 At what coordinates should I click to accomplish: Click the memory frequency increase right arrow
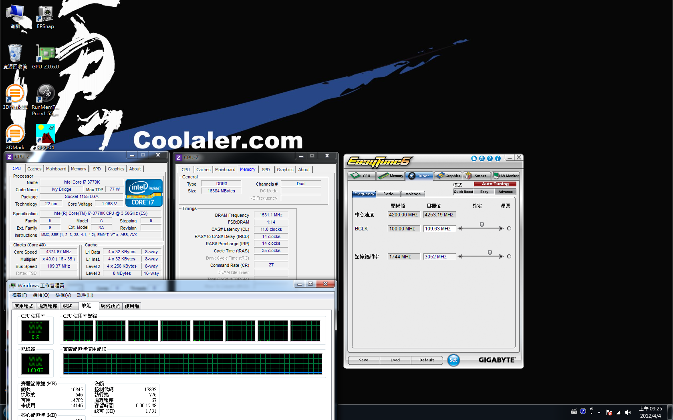click(x=501, y=256)
